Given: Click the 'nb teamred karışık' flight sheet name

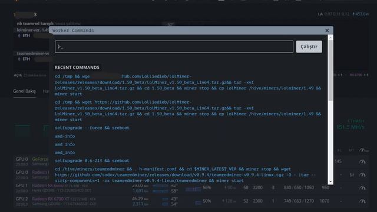Looking at the screenshot, I should click(35, 24).
